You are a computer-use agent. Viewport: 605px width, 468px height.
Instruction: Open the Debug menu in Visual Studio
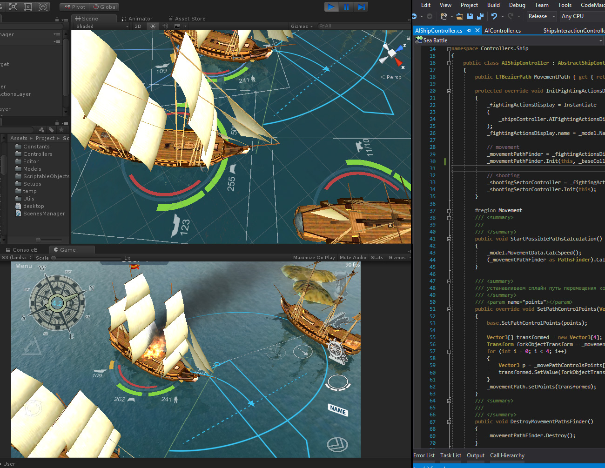(x=517, y=5)
